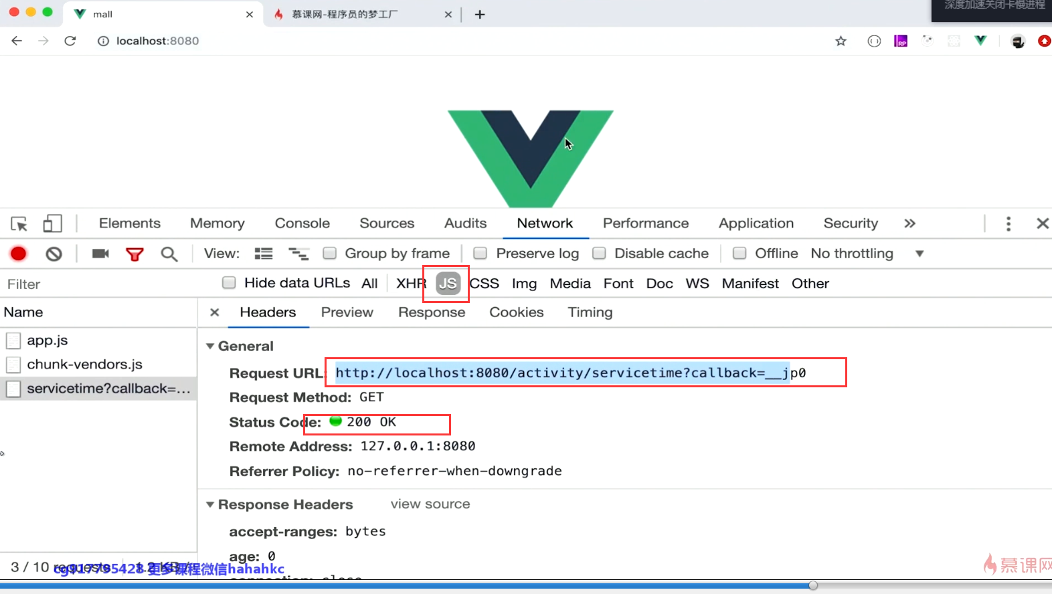Check Hide data URLs
The width and height of the screenshot is (1052, 594).
(229, 282)
